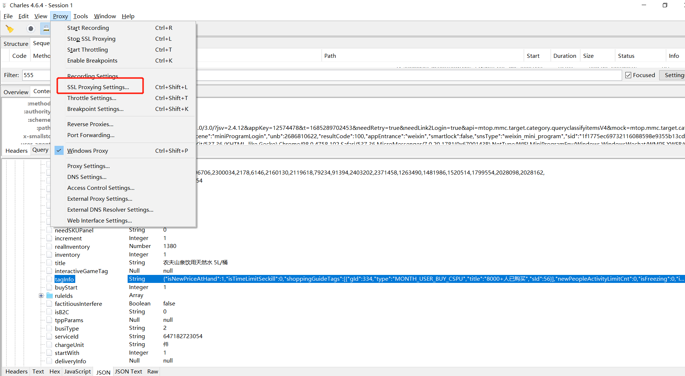The image size is (685, 376).
Task: Click the file icon beside tagInfo
Action: pos(49,279)
